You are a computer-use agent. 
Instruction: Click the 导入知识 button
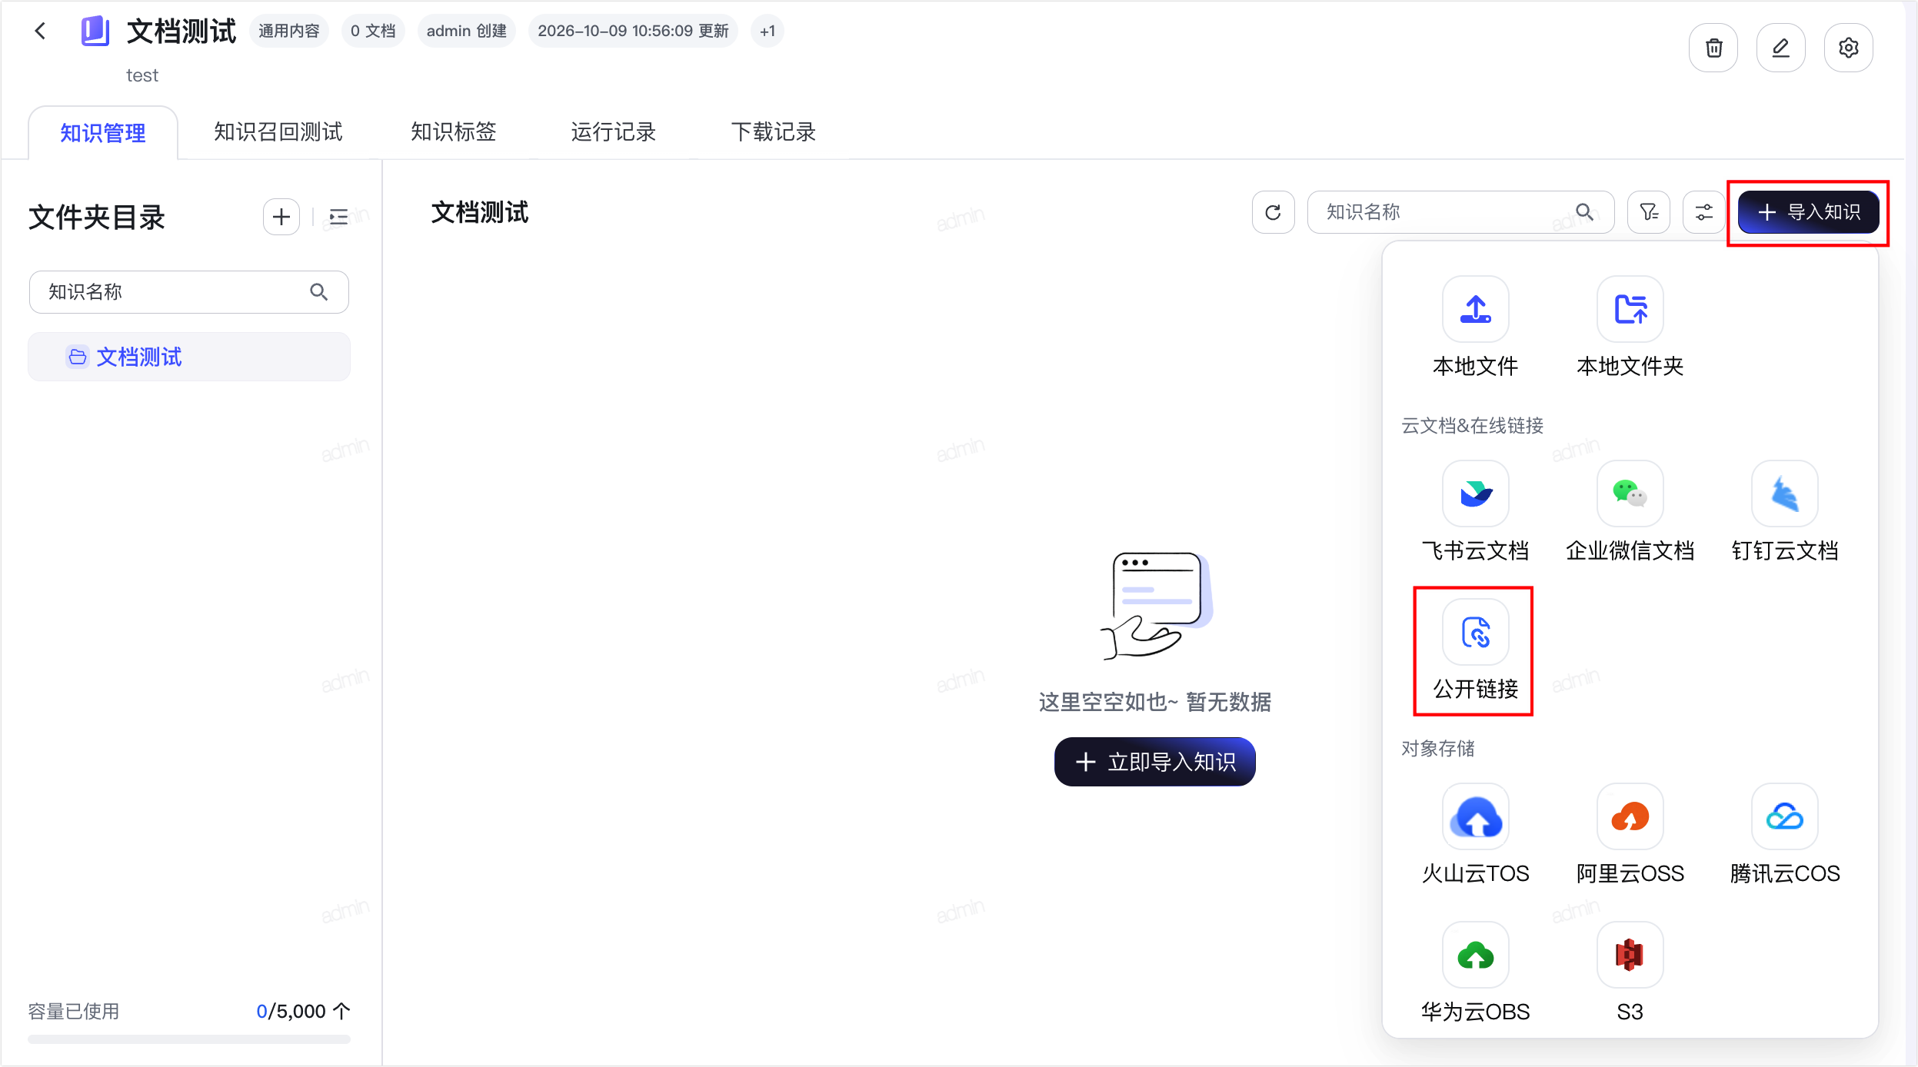[x=1808, y=212]
